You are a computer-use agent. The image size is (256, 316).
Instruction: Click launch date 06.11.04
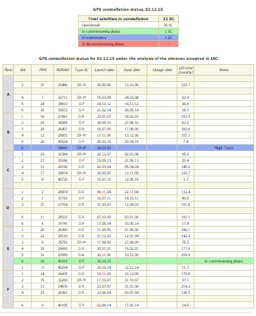pyautogui.click(x=104, y=192)
